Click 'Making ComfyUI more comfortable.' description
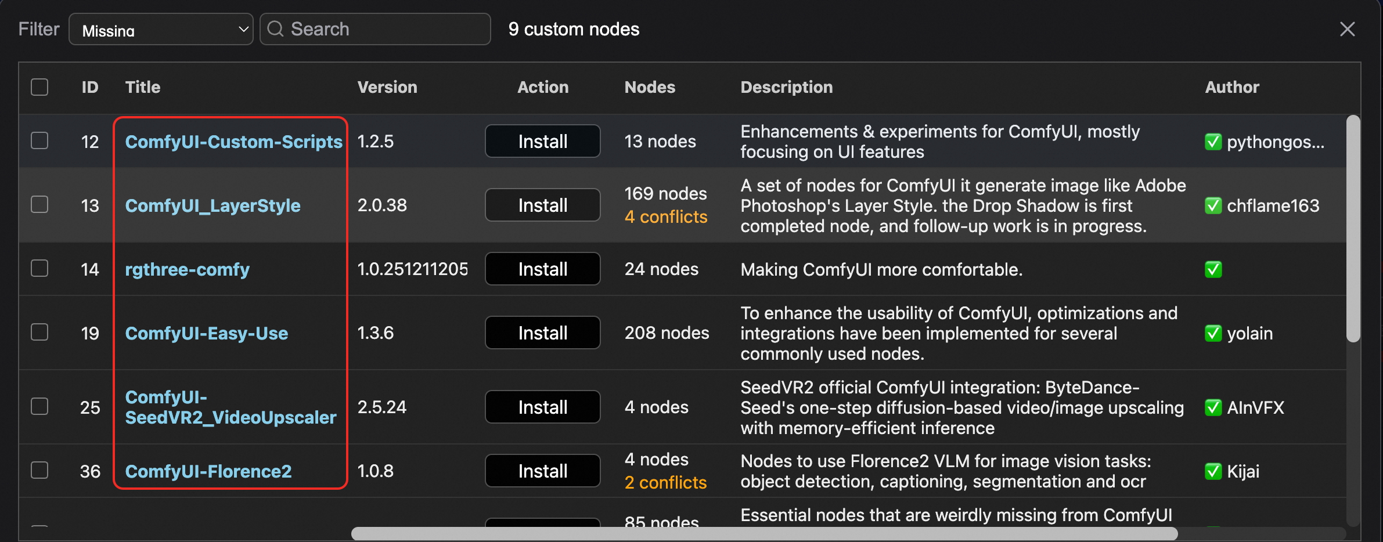The height and width of the screenshot is (542, 1383). [881, 269]
